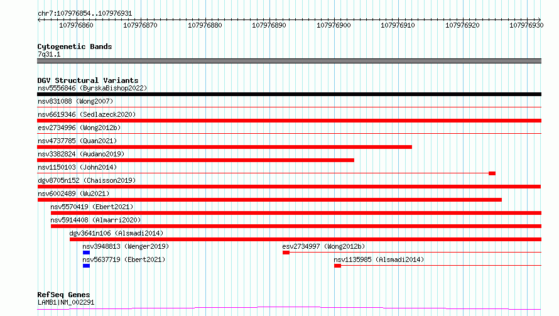Image resolution: width=559 pixels, height=316 pixels.
Task: Select the nsv3948813 (Wenger2019) label
Action: (x=126, y=246)
